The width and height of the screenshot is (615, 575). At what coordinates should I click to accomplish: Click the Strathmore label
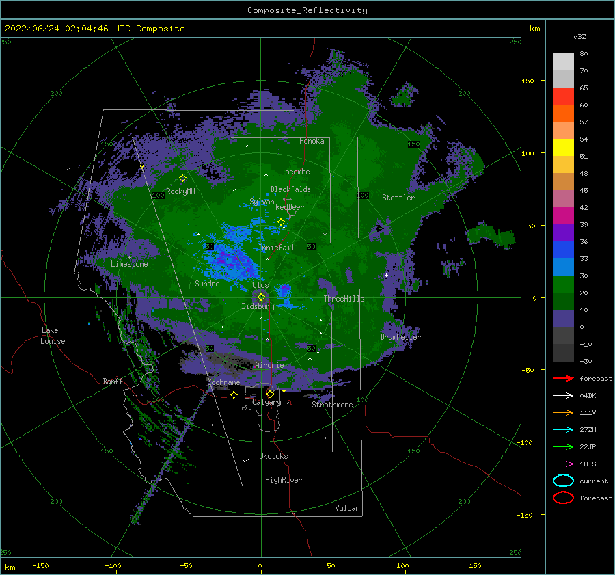[x=332, y=405]
